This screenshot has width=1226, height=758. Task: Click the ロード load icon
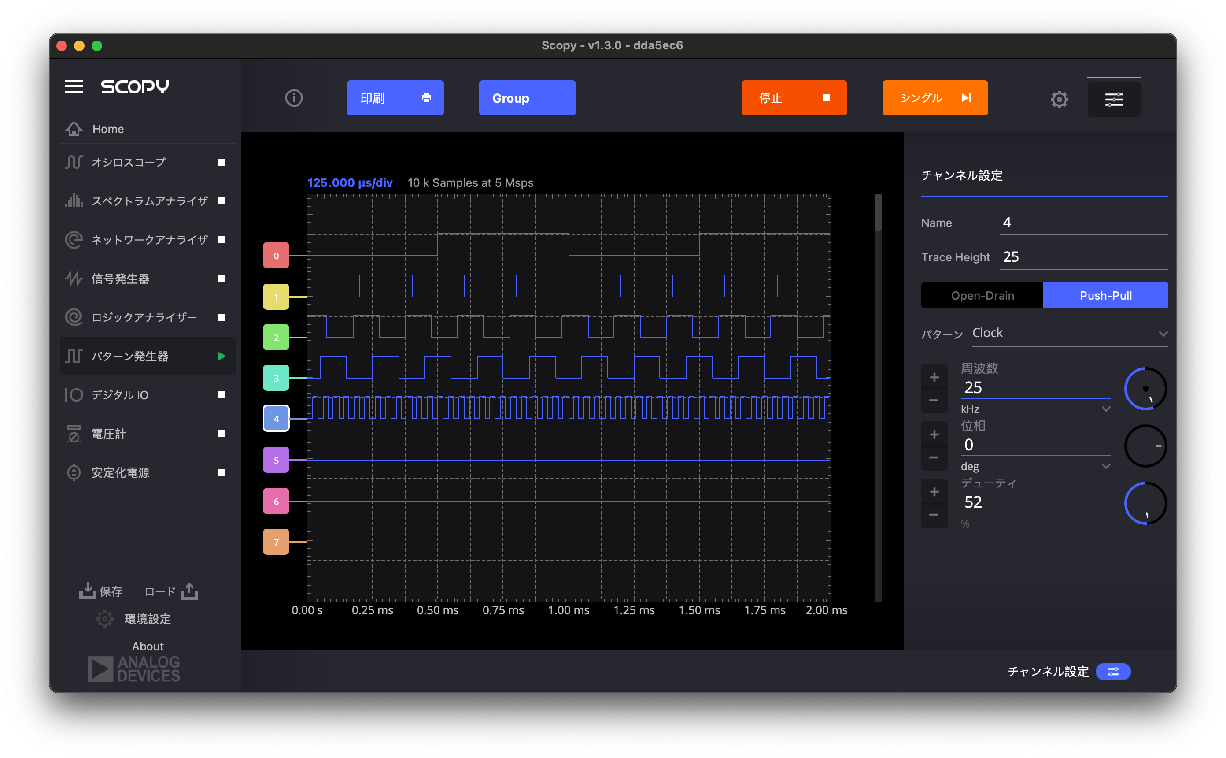point(189,591)
